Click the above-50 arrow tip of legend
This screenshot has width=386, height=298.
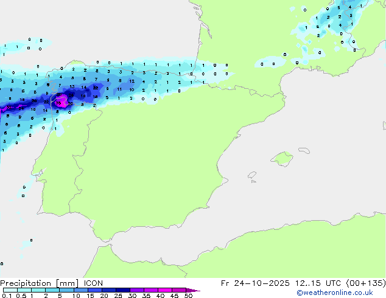coord(193,290)
